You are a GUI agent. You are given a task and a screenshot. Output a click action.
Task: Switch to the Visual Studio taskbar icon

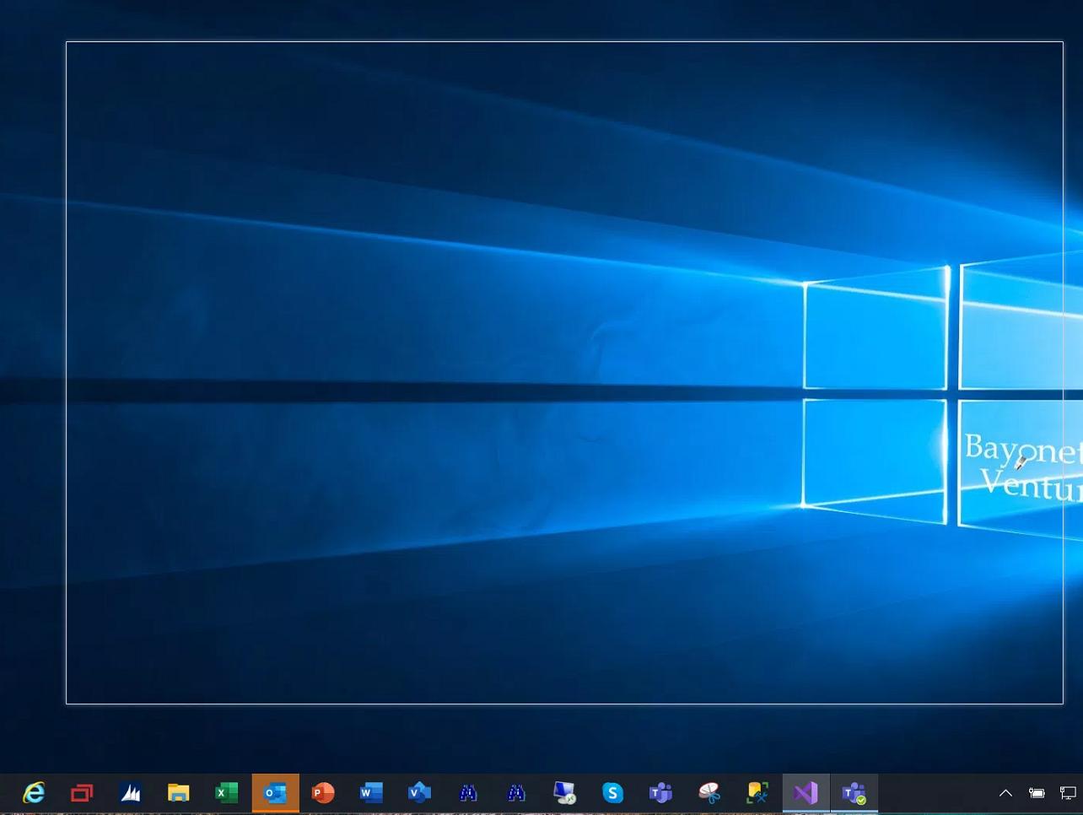tap(806, 793)
